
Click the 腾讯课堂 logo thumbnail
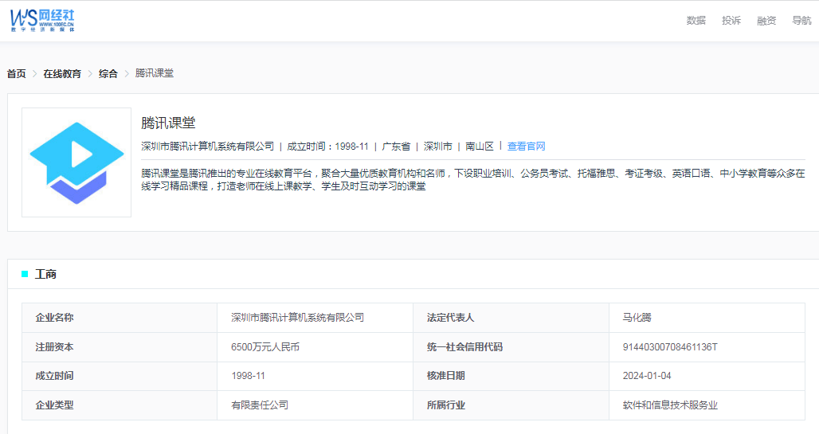coord(76,162)
